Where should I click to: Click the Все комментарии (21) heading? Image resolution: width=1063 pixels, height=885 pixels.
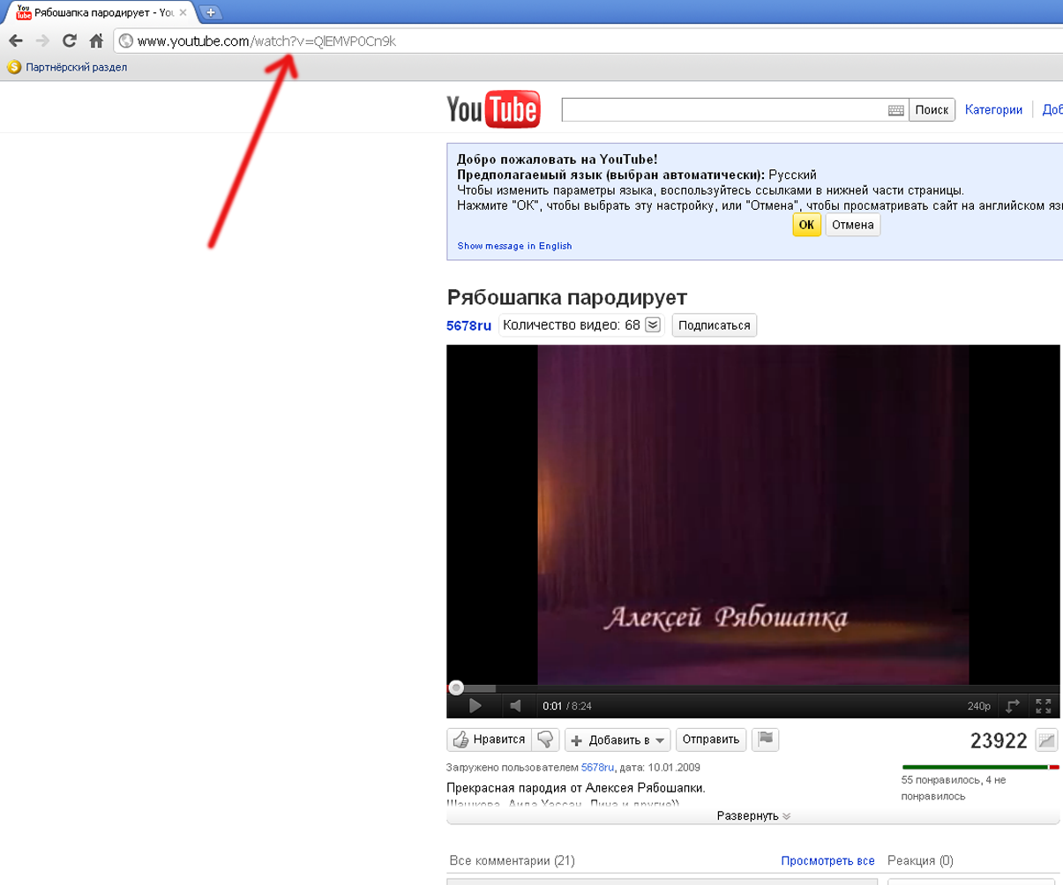point(513,861)
